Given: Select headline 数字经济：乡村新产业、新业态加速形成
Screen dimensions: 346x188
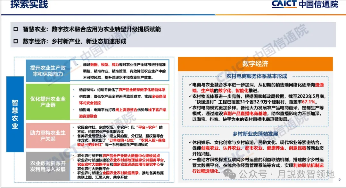Looking at the screenshot, I should click(x=74, y=41).
